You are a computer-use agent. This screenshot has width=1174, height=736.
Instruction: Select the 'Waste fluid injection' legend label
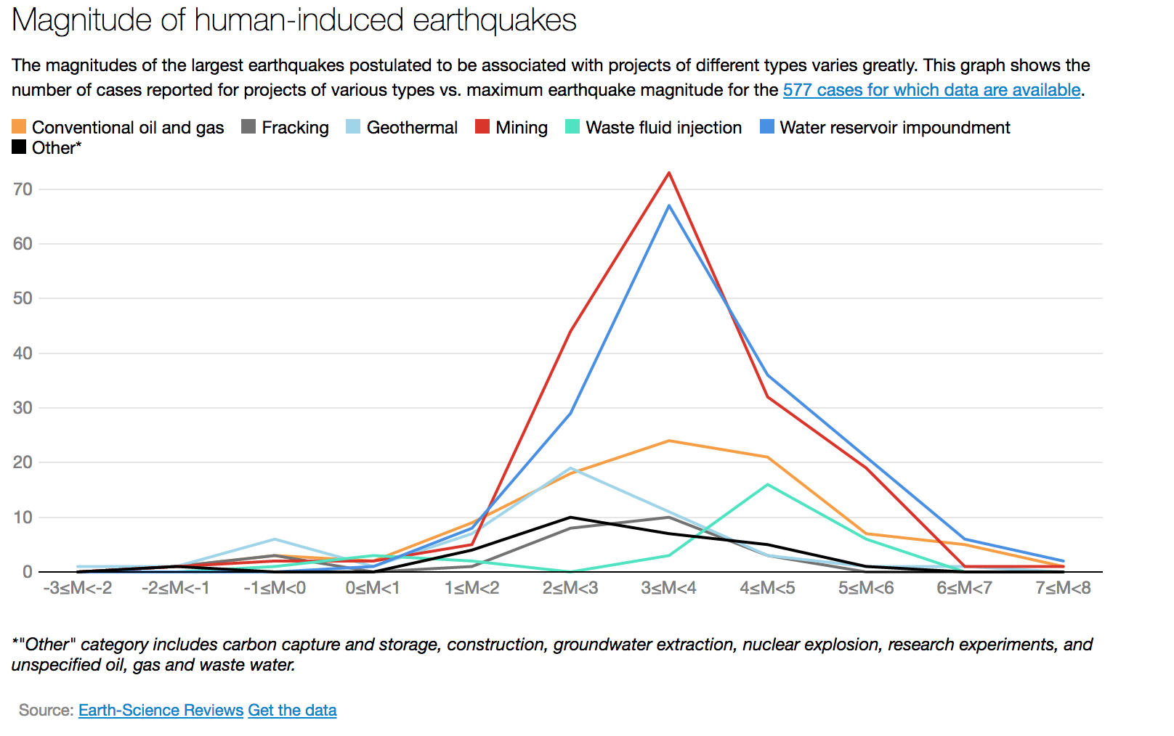(664, 128)
